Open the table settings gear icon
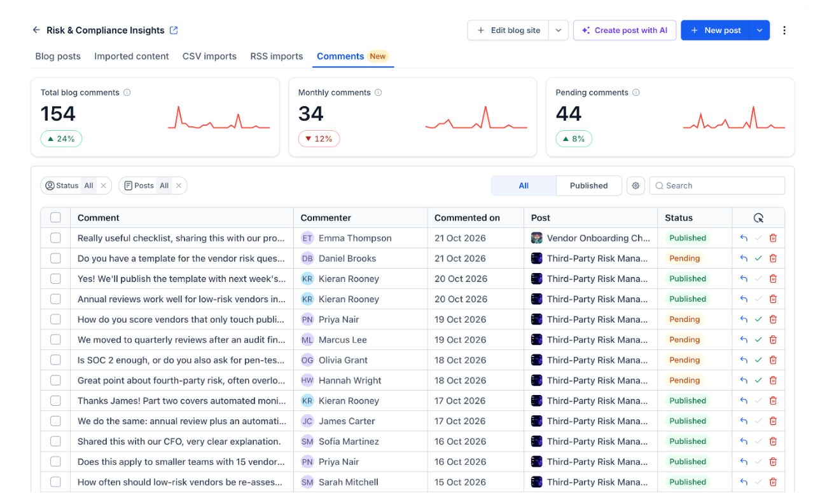 click(636, 185)
